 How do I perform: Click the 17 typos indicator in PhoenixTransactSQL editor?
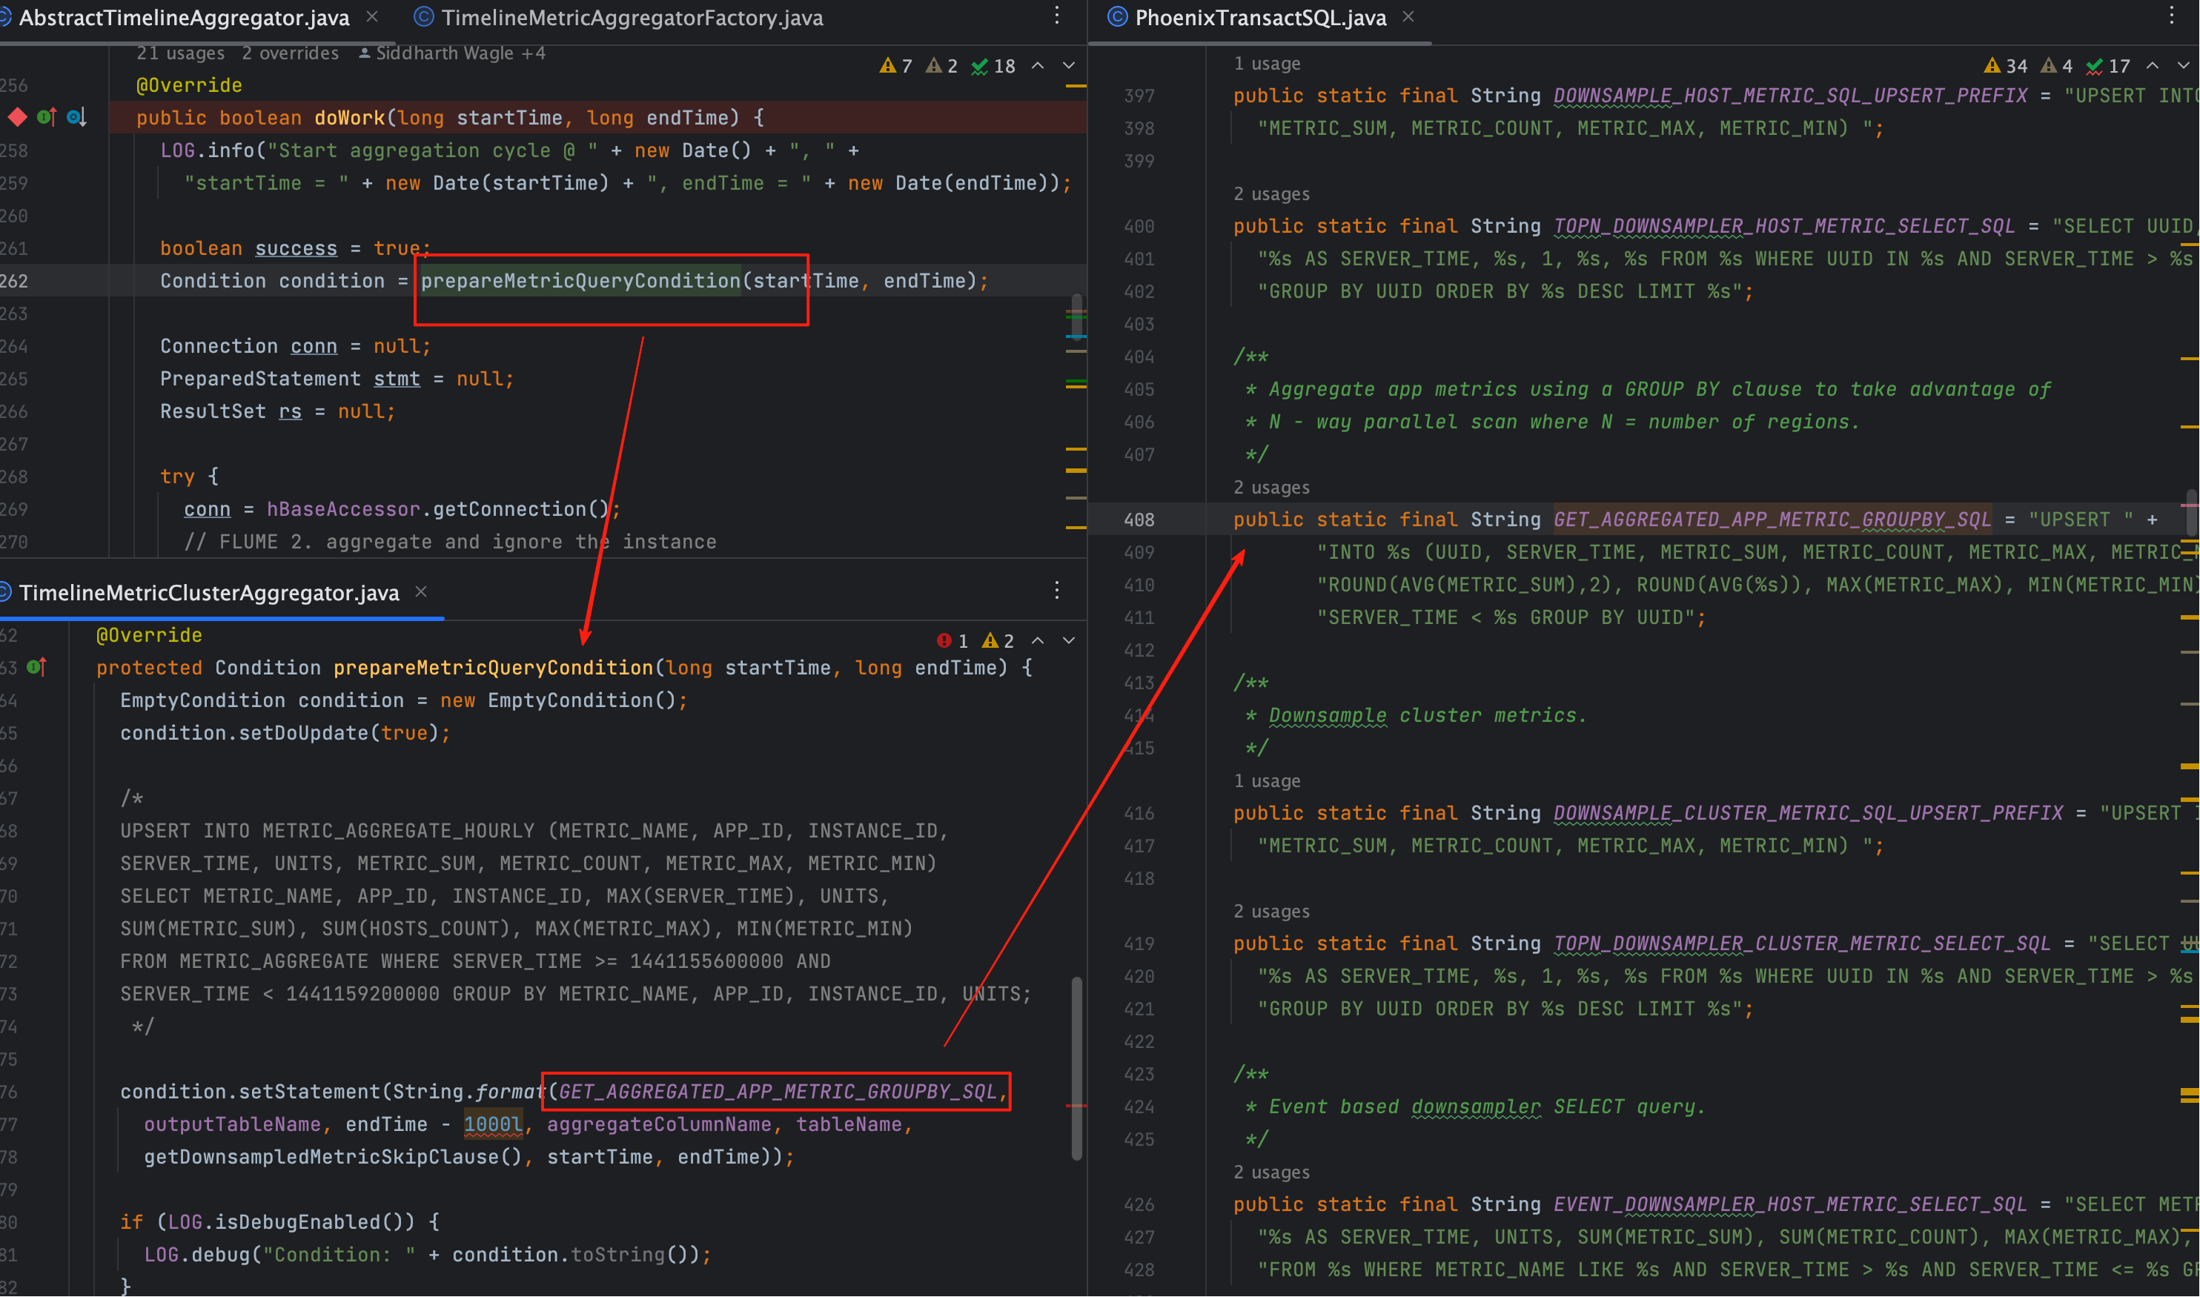pyautogui.click(x=2108, y=65)
